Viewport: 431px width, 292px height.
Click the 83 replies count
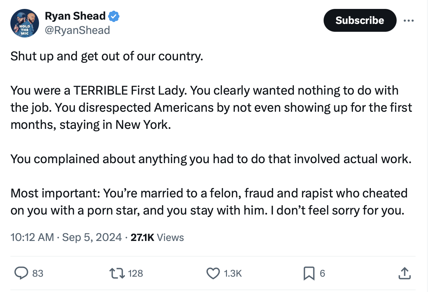coord(38,273)
